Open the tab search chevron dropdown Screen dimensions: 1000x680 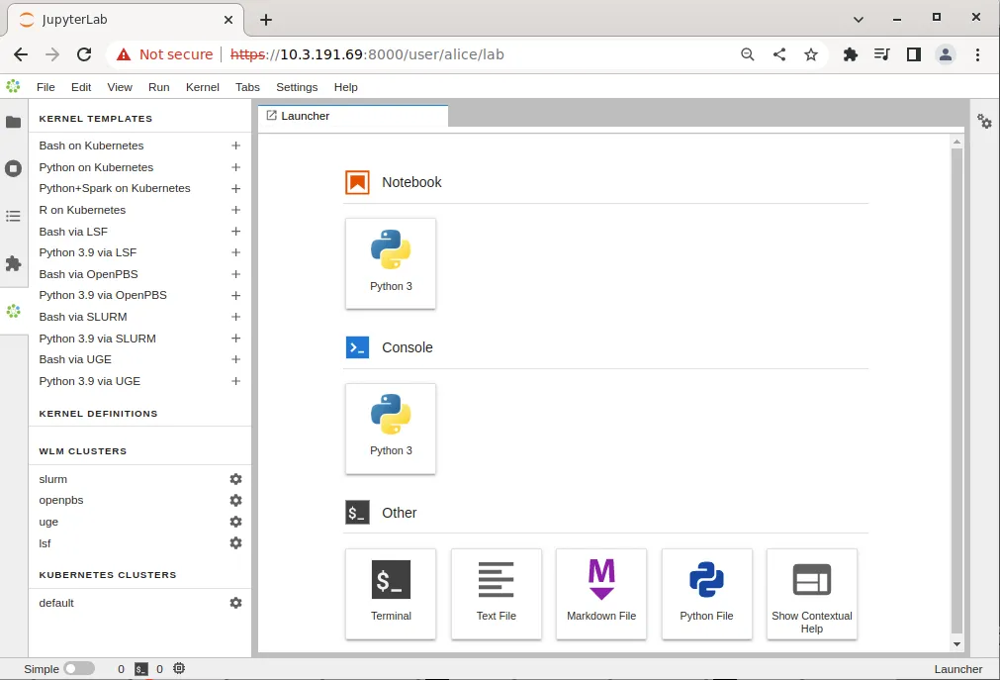click(859, 19)
